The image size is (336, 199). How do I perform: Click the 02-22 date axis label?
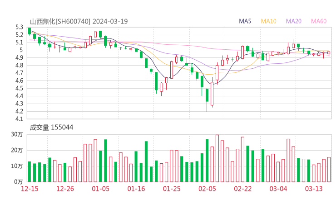[242, 189]
